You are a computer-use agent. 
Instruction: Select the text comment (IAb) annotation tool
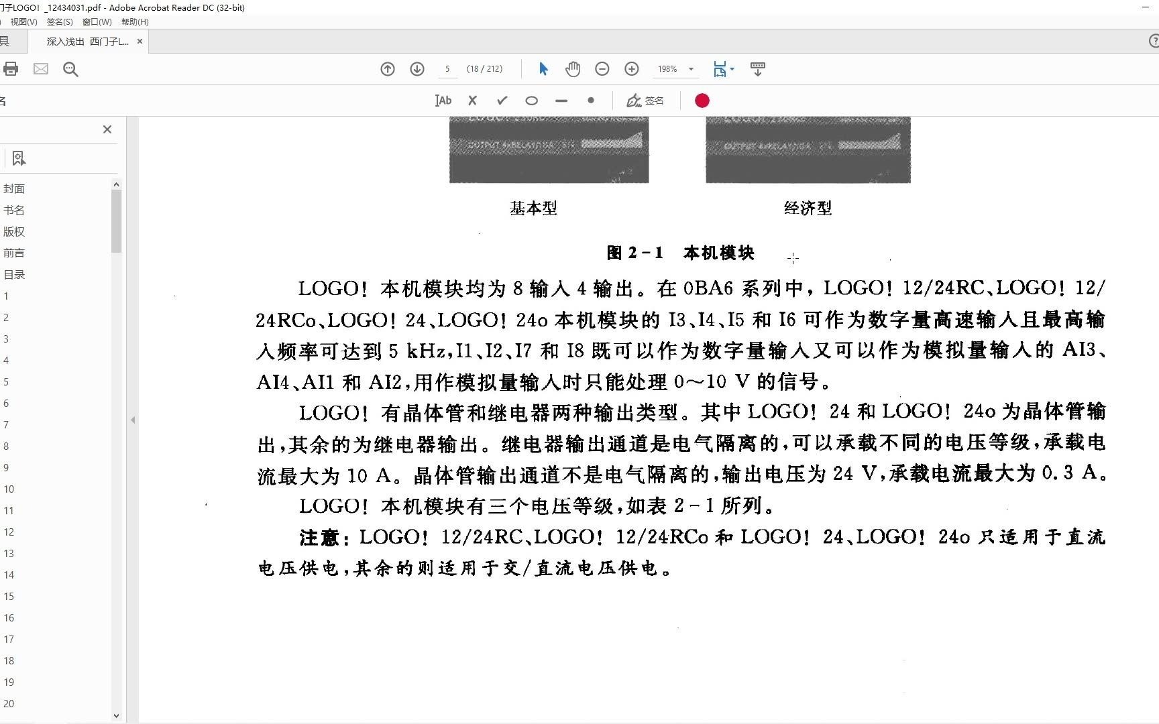tap(443, 100)
